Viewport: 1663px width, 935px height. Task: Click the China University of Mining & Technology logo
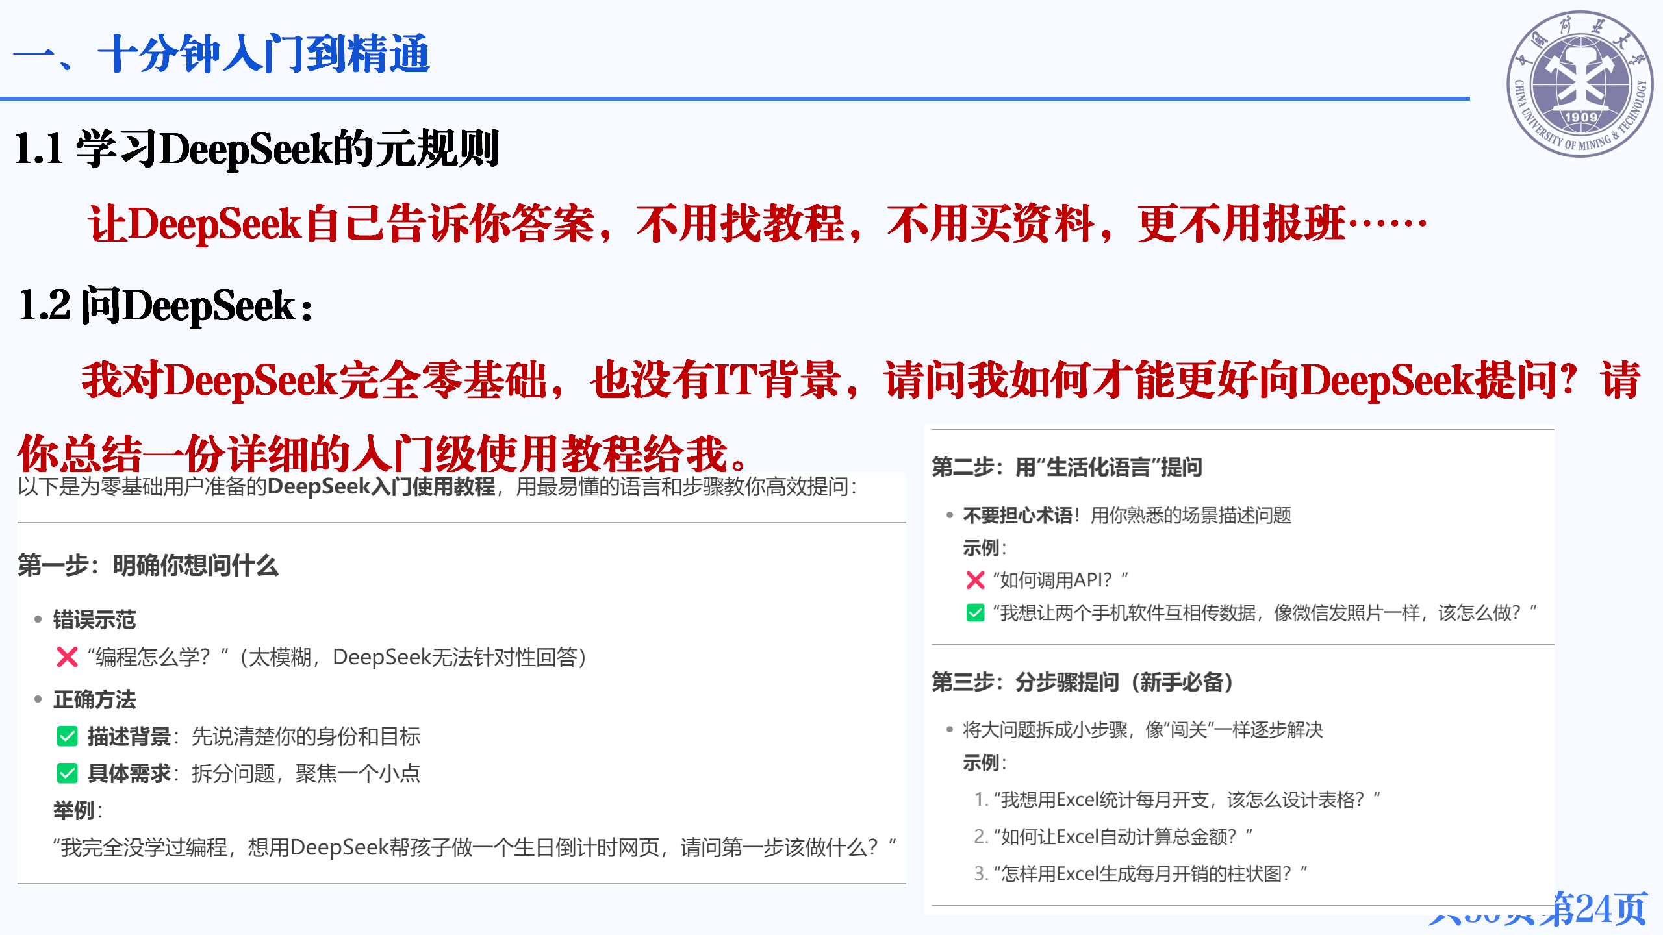pos(1580,84)
